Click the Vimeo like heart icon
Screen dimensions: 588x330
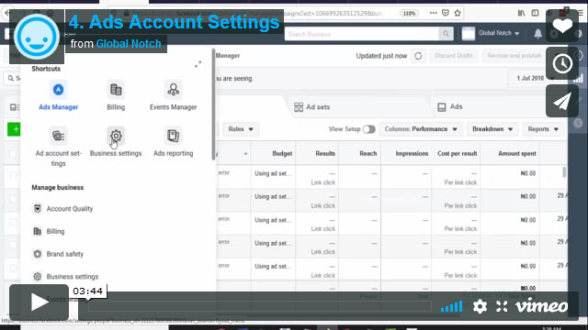click(562, 25)
